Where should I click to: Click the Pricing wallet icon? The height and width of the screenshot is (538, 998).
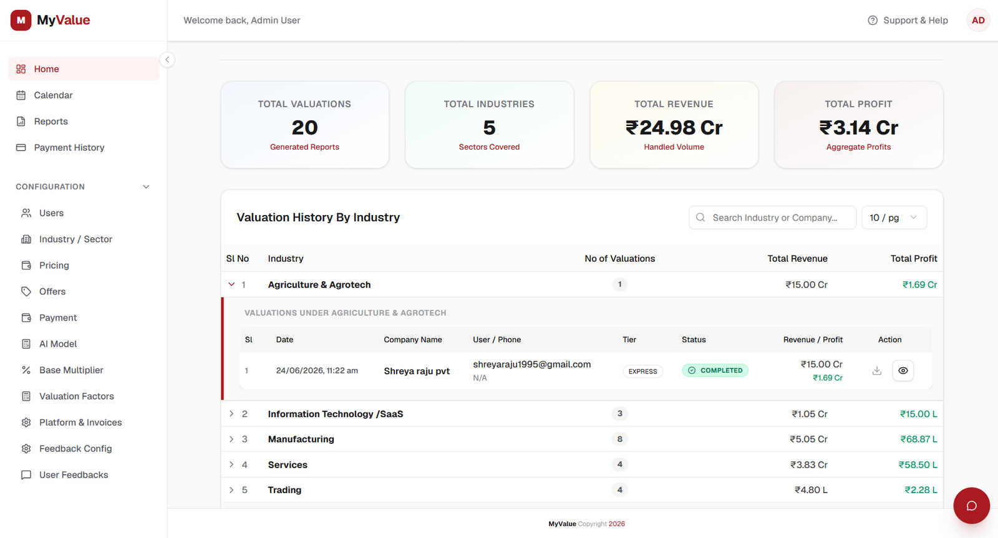tap(26, 265)
